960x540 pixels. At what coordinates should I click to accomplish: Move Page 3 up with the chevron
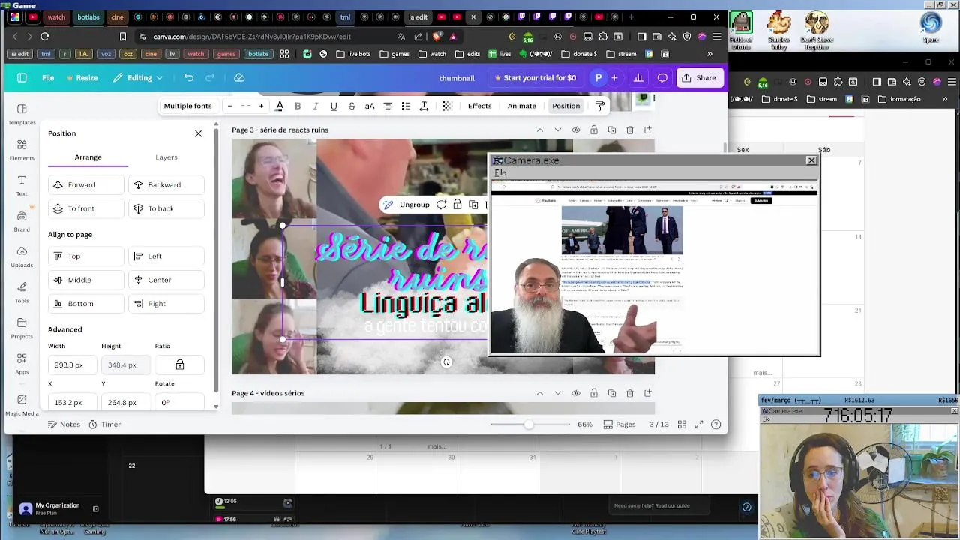click(x=539, y=130)
